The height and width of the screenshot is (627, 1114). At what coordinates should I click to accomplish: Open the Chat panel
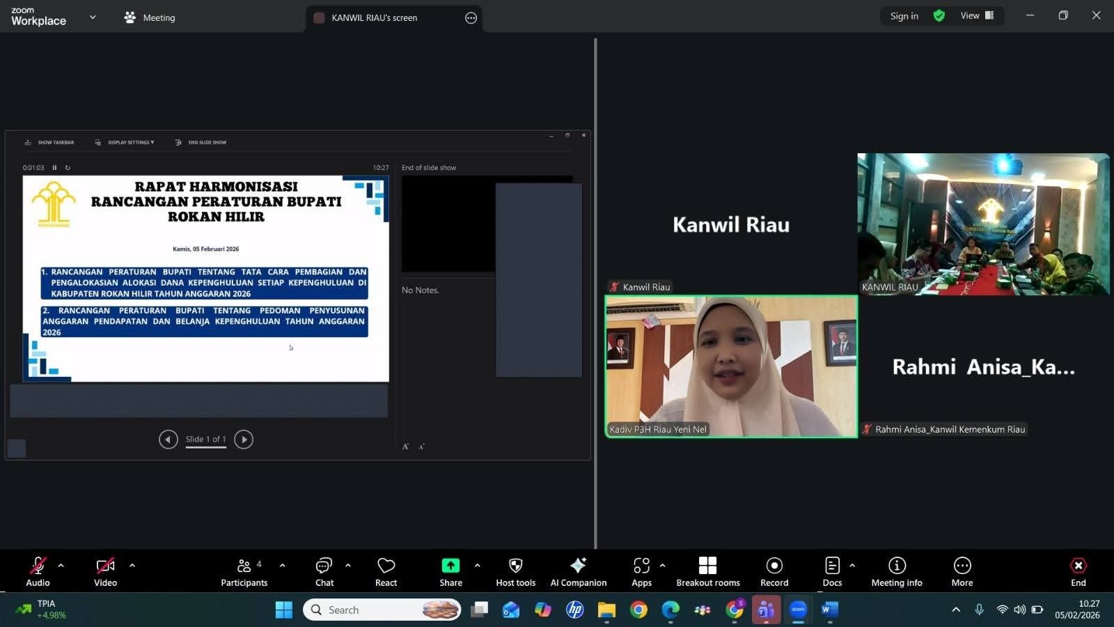pyautogui.click(x=324, y=571)
